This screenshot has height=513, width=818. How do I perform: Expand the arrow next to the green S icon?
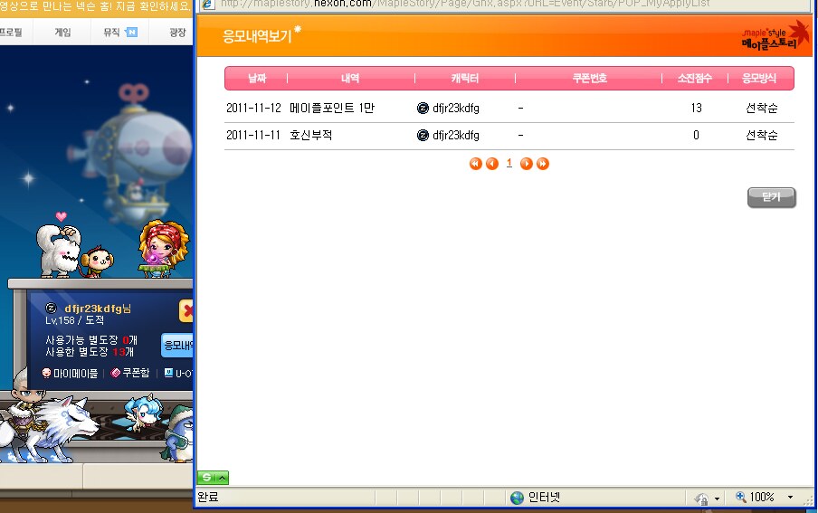[x=223, y=478]
